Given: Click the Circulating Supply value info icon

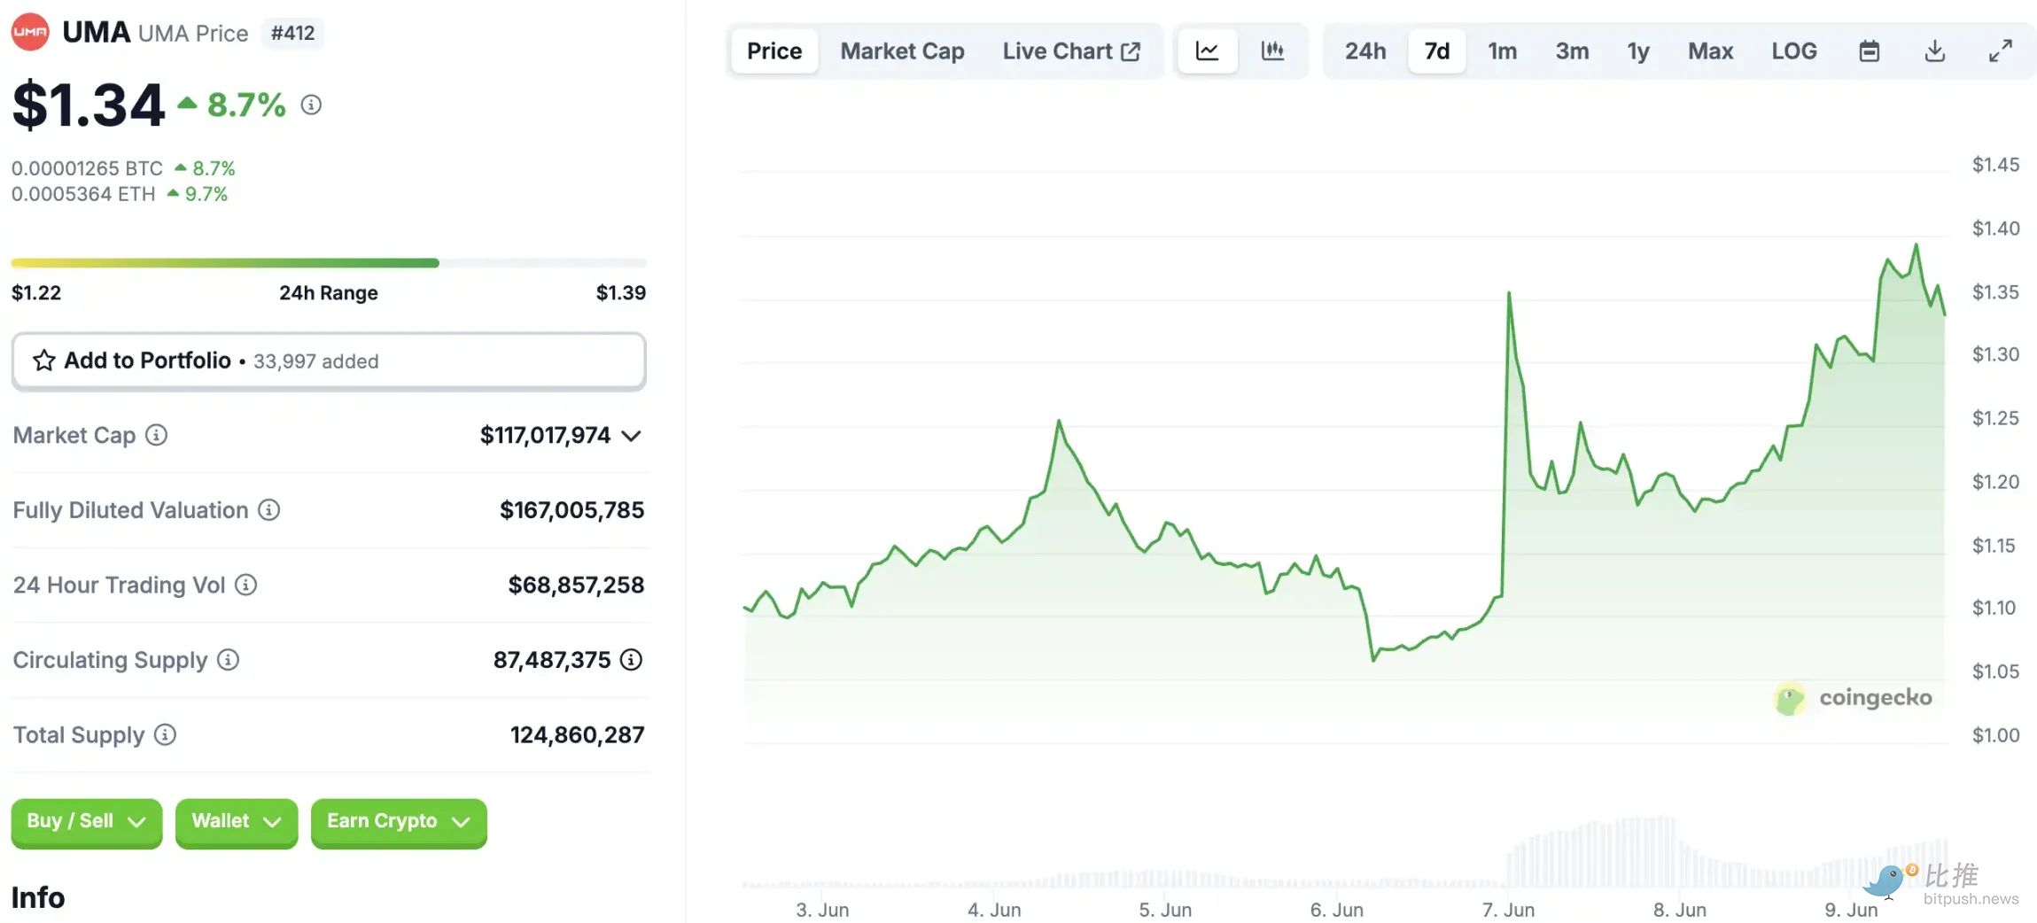Looking at the screenshot, I should click(x=631, y=660).
